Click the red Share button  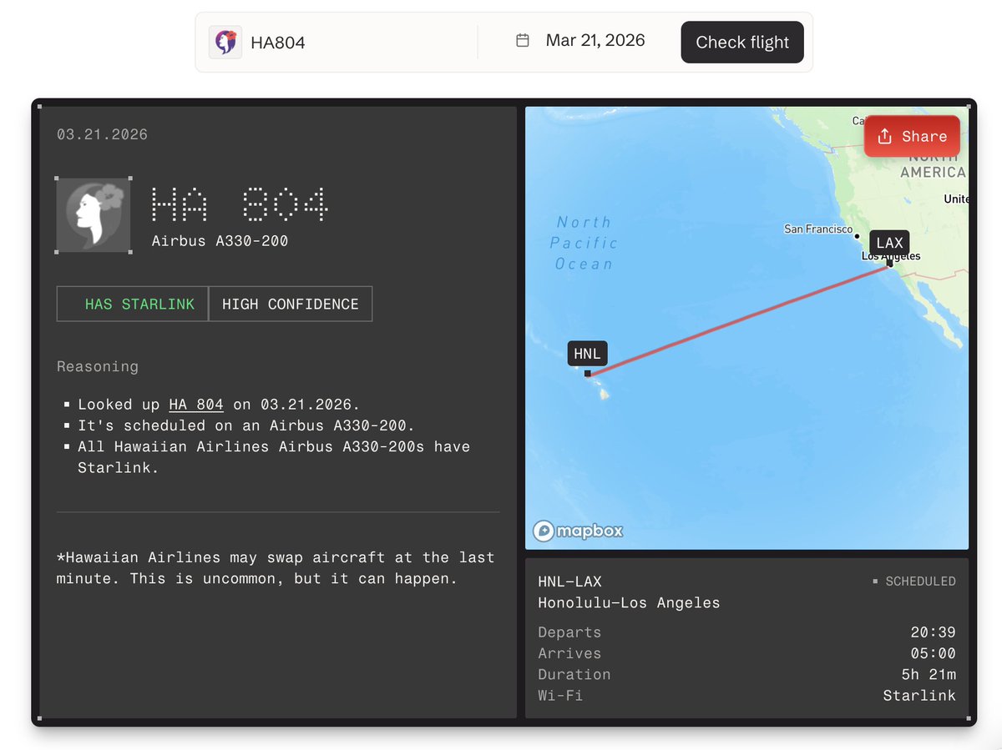[x=912, y=136]
